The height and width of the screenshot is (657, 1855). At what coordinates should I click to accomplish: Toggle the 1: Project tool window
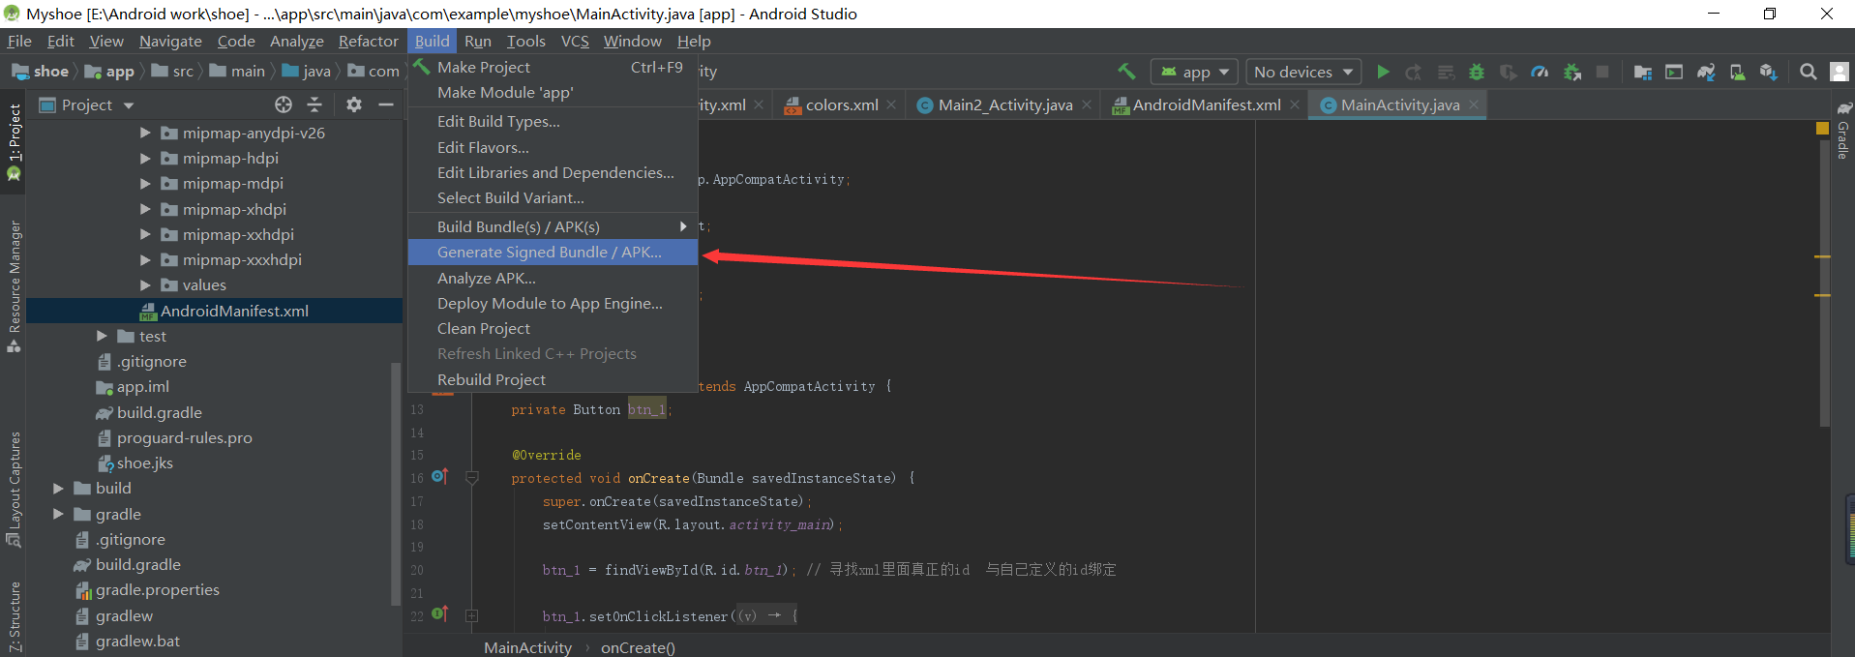(x=14, y=143)
